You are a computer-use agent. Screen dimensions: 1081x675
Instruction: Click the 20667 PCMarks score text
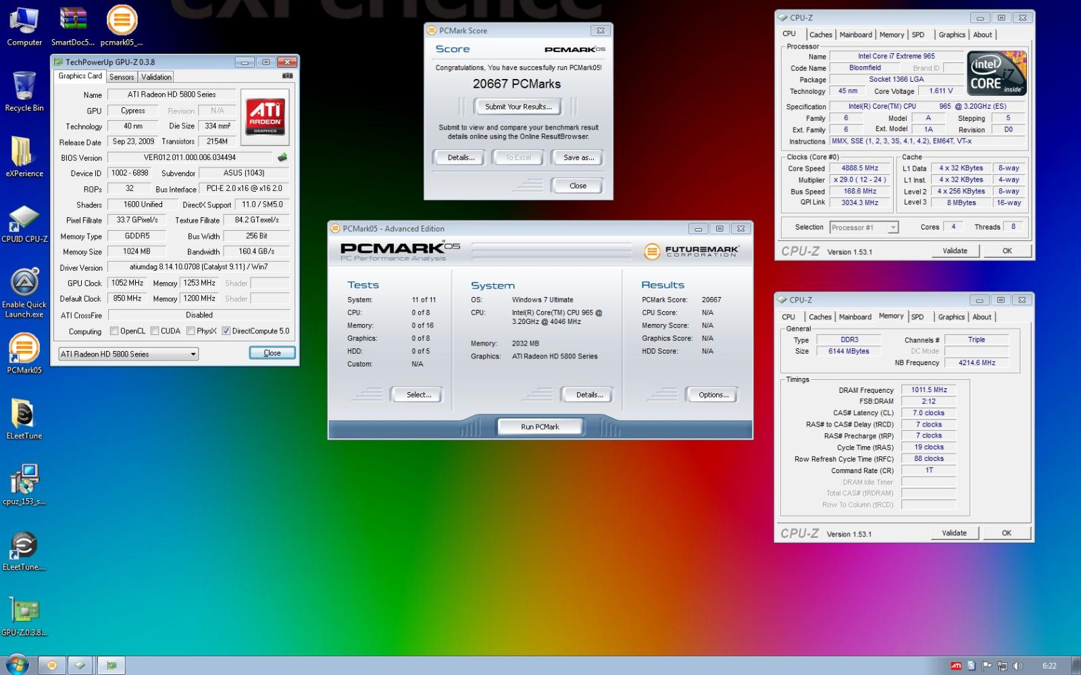517,84
